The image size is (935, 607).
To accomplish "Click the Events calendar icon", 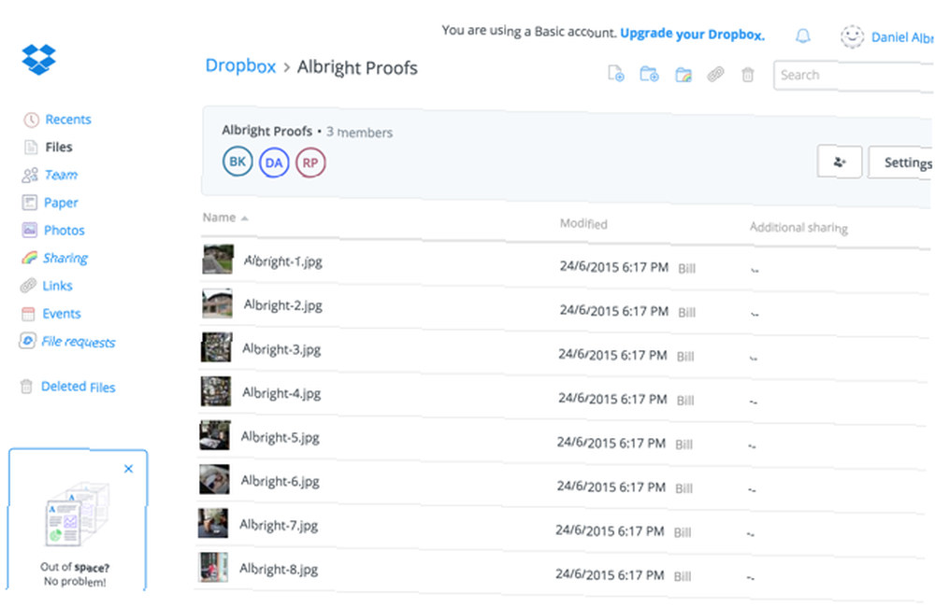I will click(x=28, y=314).
